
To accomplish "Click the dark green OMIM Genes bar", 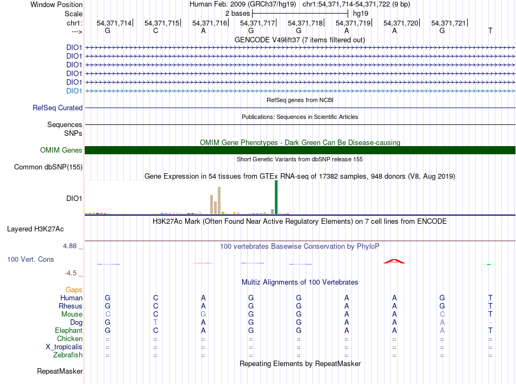I will (300, 150).
